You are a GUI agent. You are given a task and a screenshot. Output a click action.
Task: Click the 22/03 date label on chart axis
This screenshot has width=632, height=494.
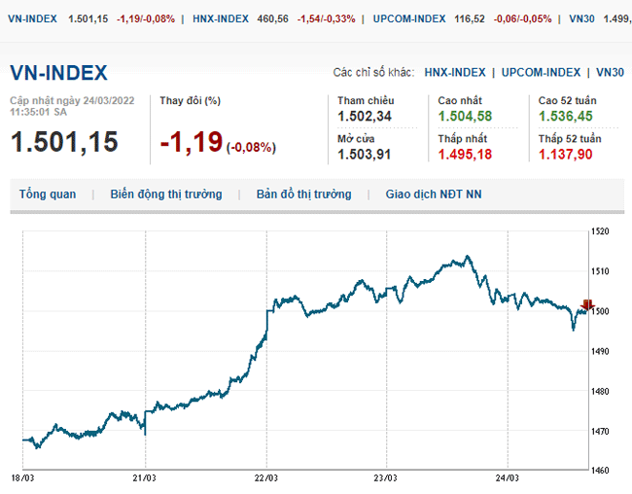(x=265, y=478)
